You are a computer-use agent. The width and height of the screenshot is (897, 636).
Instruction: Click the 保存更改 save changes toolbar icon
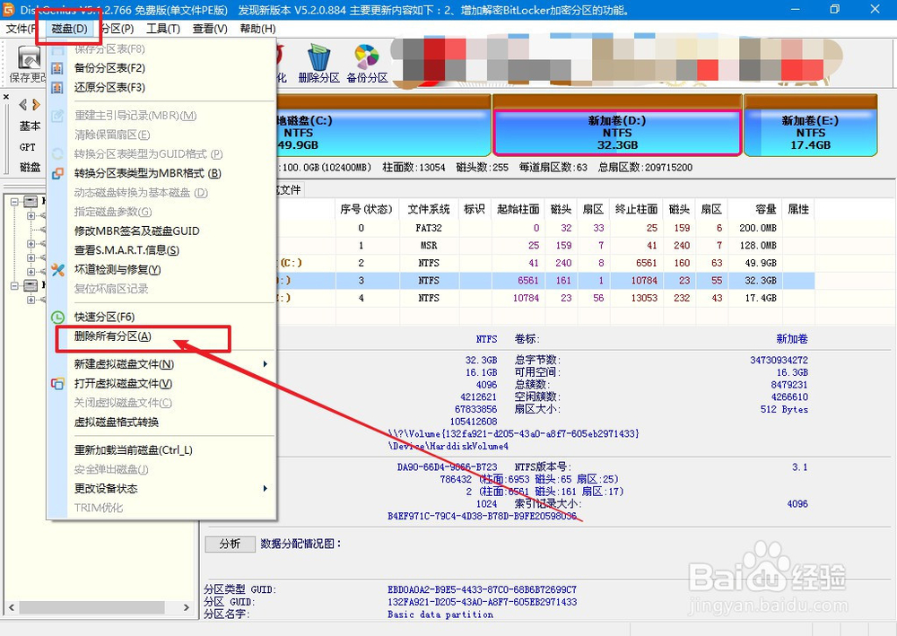(x=27, y=58)
